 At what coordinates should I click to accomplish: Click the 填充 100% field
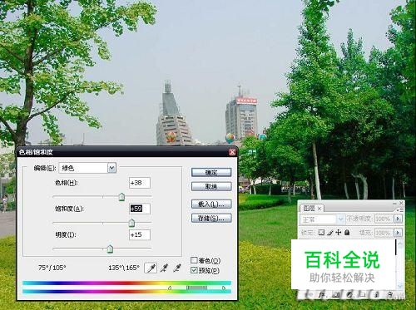384,232
